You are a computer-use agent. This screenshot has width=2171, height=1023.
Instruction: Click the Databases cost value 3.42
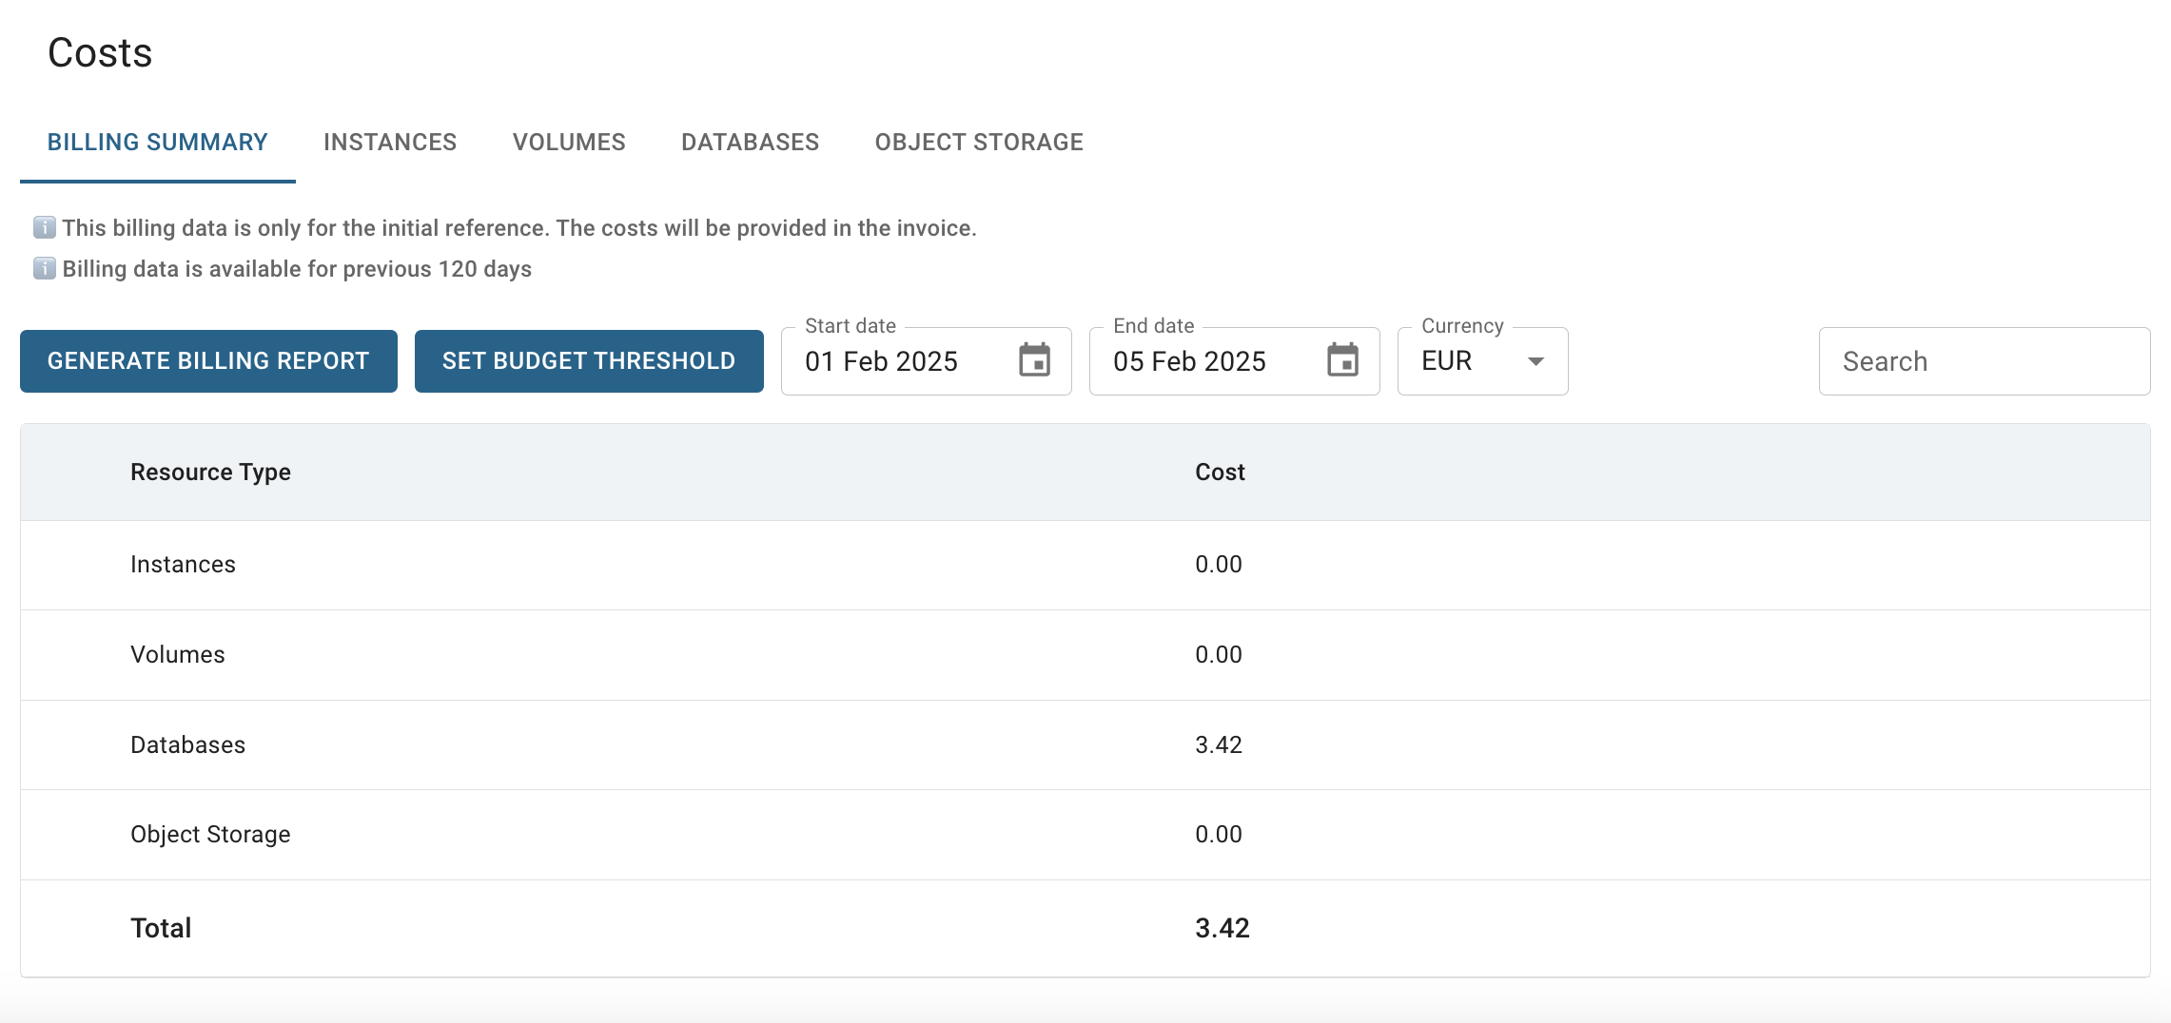point(1219,744)
